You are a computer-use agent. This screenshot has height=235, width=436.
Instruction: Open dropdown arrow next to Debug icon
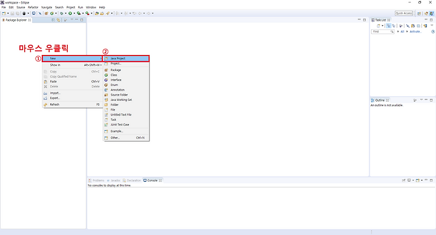[x=65, y=13]
